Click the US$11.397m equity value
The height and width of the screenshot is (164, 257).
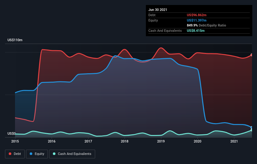pos(197,20)
